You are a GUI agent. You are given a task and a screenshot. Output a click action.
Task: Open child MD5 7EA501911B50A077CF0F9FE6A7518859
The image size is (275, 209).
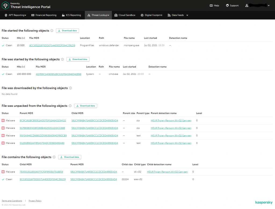pyautogui.click(x=41, y=172)
